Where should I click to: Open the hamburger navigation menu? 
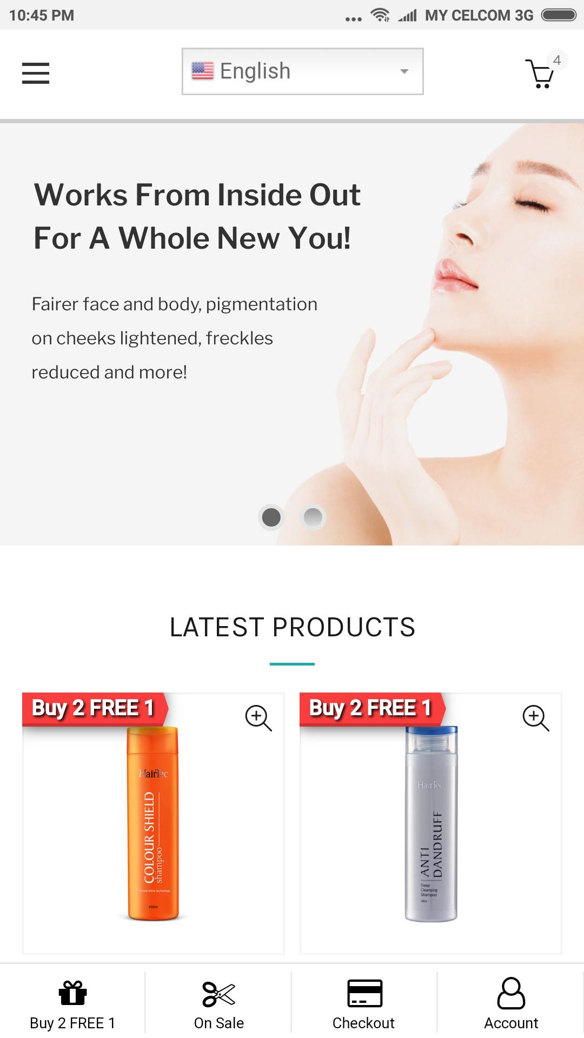(x=36, y=73)
